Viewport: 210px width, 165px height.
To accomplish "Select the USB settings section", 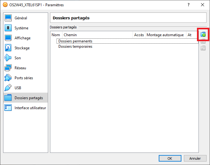I will [x=18, y=88].
